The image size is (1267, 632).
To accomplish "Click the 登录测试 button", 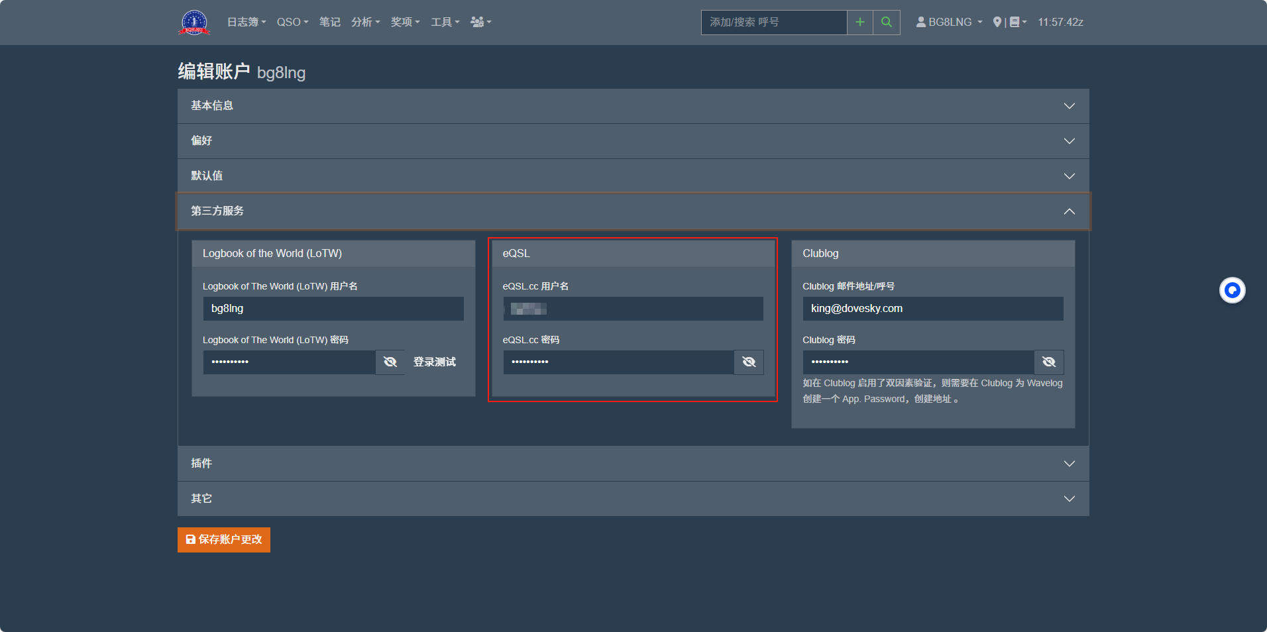I will point(435,362).
